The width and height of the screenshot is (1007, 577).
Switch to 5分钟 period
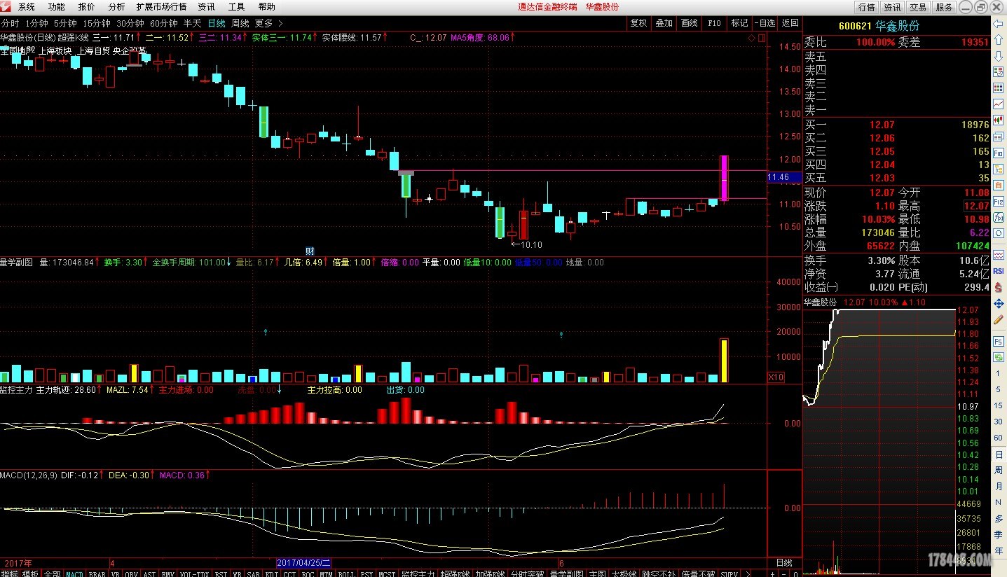click(x=65, y=23)
